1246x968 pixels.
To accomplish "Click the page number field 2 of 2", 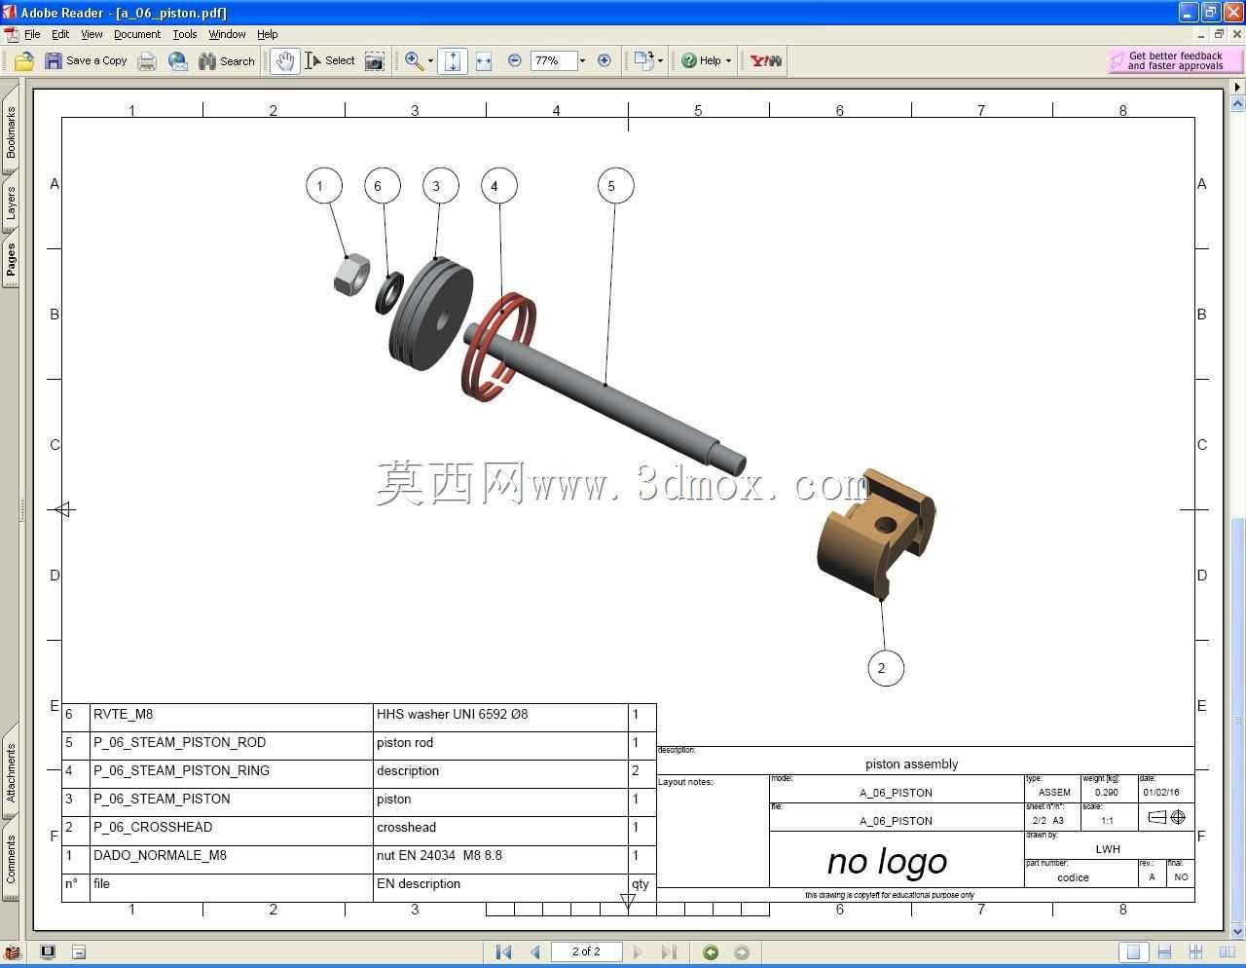I will (x=586, y=951).
